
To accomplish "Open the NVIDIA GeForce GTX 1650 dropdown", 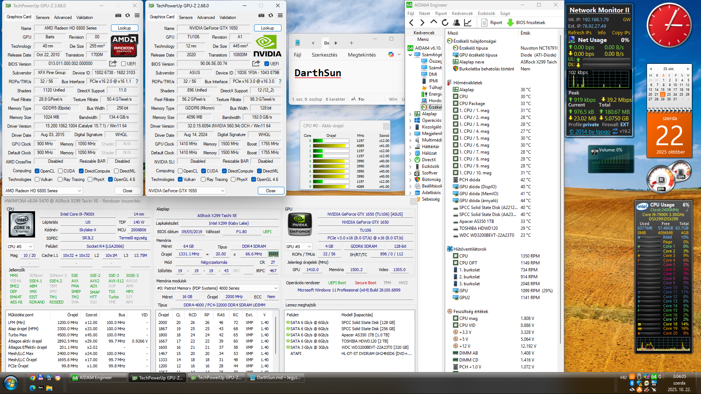I will [186, 191].
